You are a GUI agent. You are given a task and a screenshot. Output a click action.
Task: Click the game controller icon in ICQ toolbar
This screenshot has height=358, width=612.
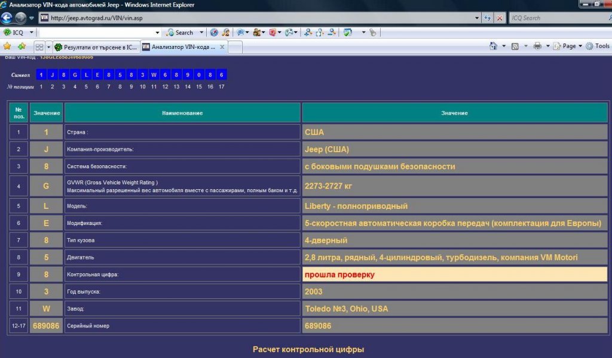pos(289,32)
